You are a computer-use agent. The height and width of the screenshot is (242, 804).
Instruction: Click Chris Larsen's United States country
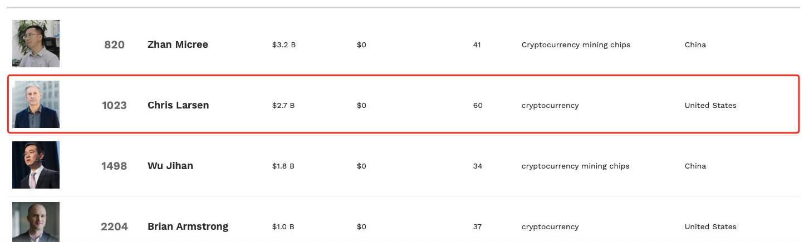pyautogui.click(x=710, y=105)
